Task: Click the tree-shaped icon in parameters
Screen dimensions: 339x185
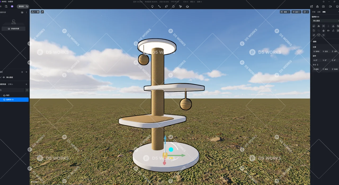Action: pos(323,31)
